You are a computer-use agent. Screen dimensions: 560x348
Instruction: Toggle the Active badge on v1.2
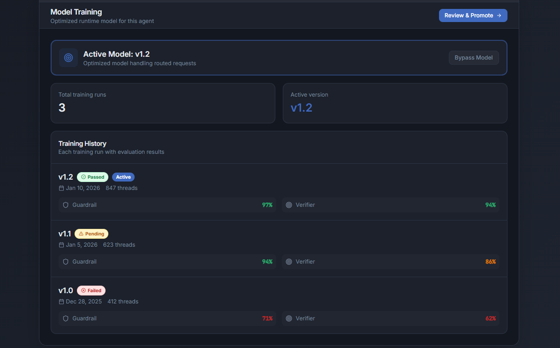(x=123, y=177)
